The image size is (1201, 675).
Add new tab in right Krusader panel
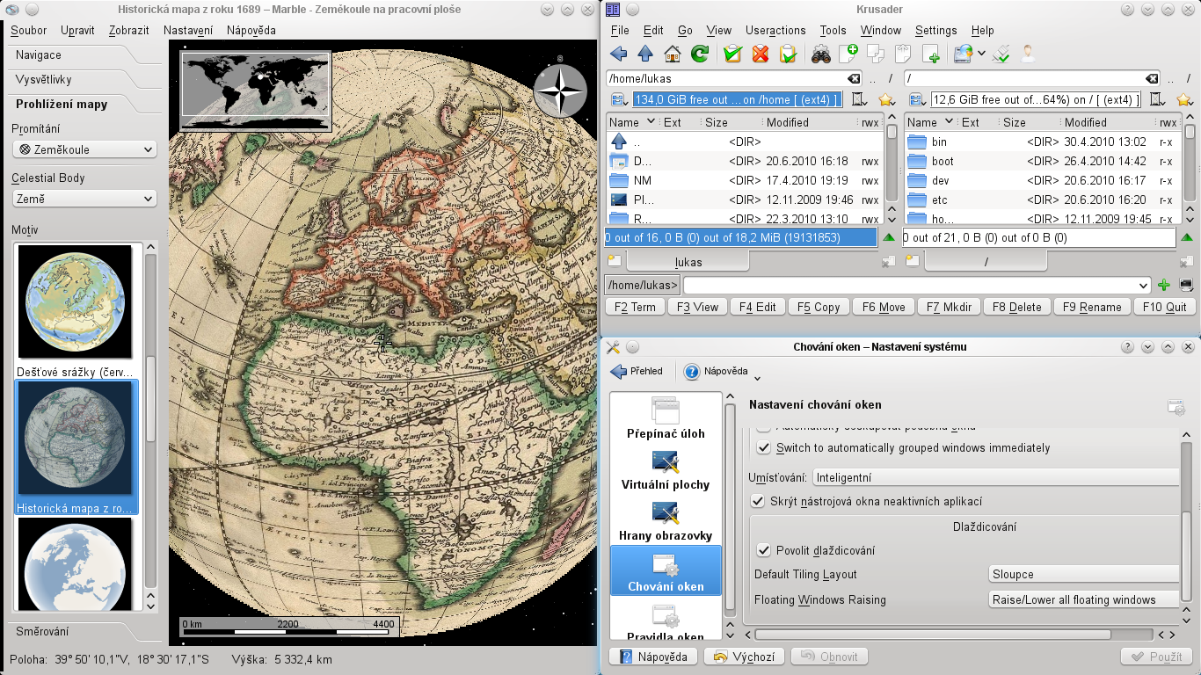pos(913,261)
